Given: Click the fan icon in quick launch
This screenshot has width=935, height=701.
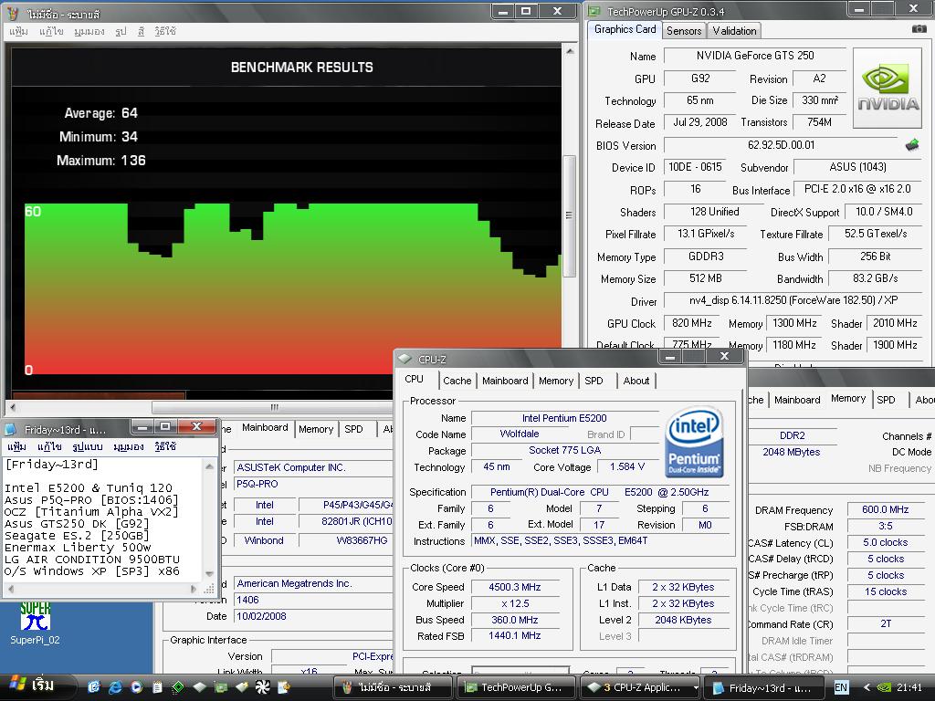Looking at the screenshot, I should [x=262, y=686].
